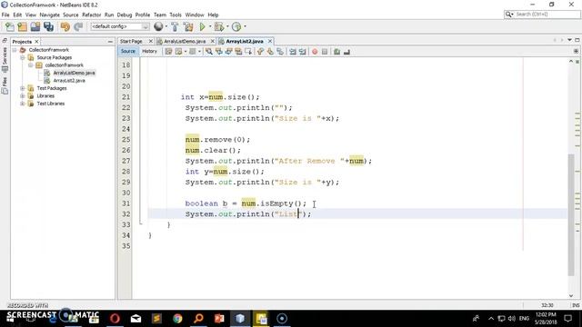Click the Next Bookmark icon

[270, 52]
